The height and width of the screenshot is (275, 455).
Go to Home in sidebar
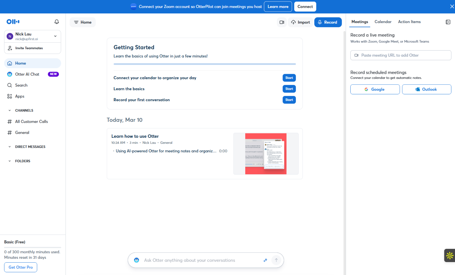[32, 63]
